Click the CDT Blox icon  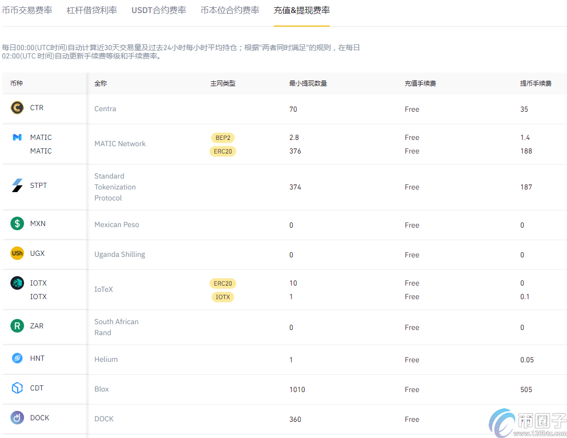17,388
